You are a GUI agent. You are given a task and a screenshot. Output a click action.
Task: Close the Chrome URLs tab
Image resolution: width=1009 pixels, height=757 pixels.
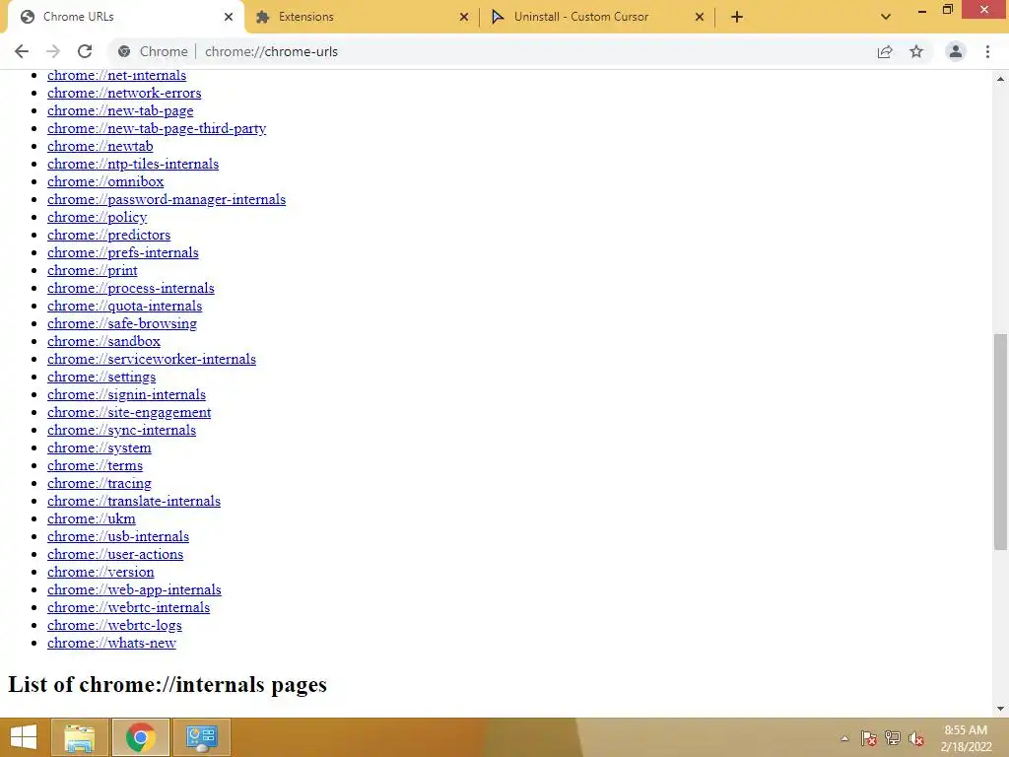pos(229,17)
